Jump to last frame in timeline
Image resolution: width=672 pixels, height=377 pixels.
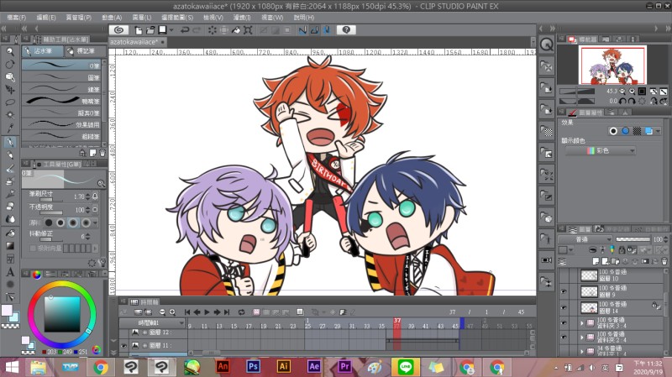click(x=227, y=312)
